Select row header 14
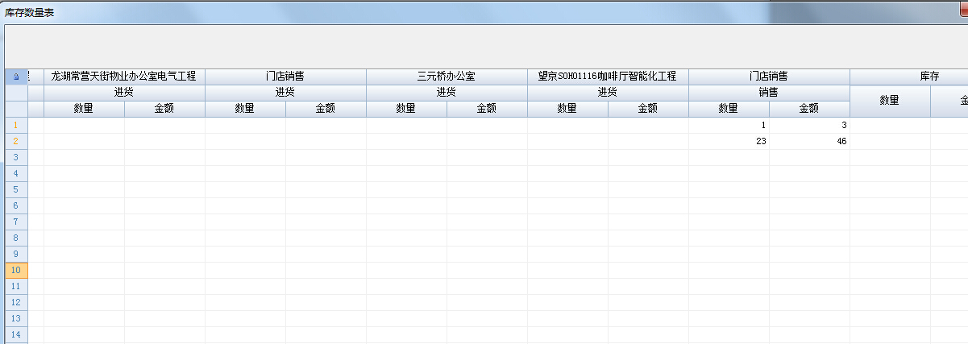This screenshot has height=344, width=968. [x=16, y=334]
